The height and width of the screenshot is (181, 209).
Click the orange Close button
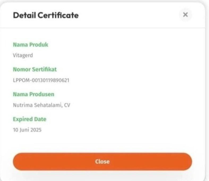coord(102,161)
